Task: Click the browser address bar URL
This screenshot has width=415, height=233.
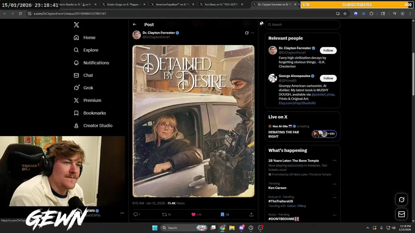Action: click(70, 14)
